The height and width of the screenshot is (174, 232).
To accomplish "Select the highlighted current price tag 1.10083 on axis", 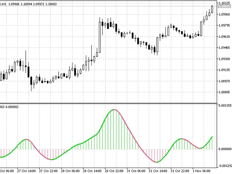I will (x=224, y=6).
